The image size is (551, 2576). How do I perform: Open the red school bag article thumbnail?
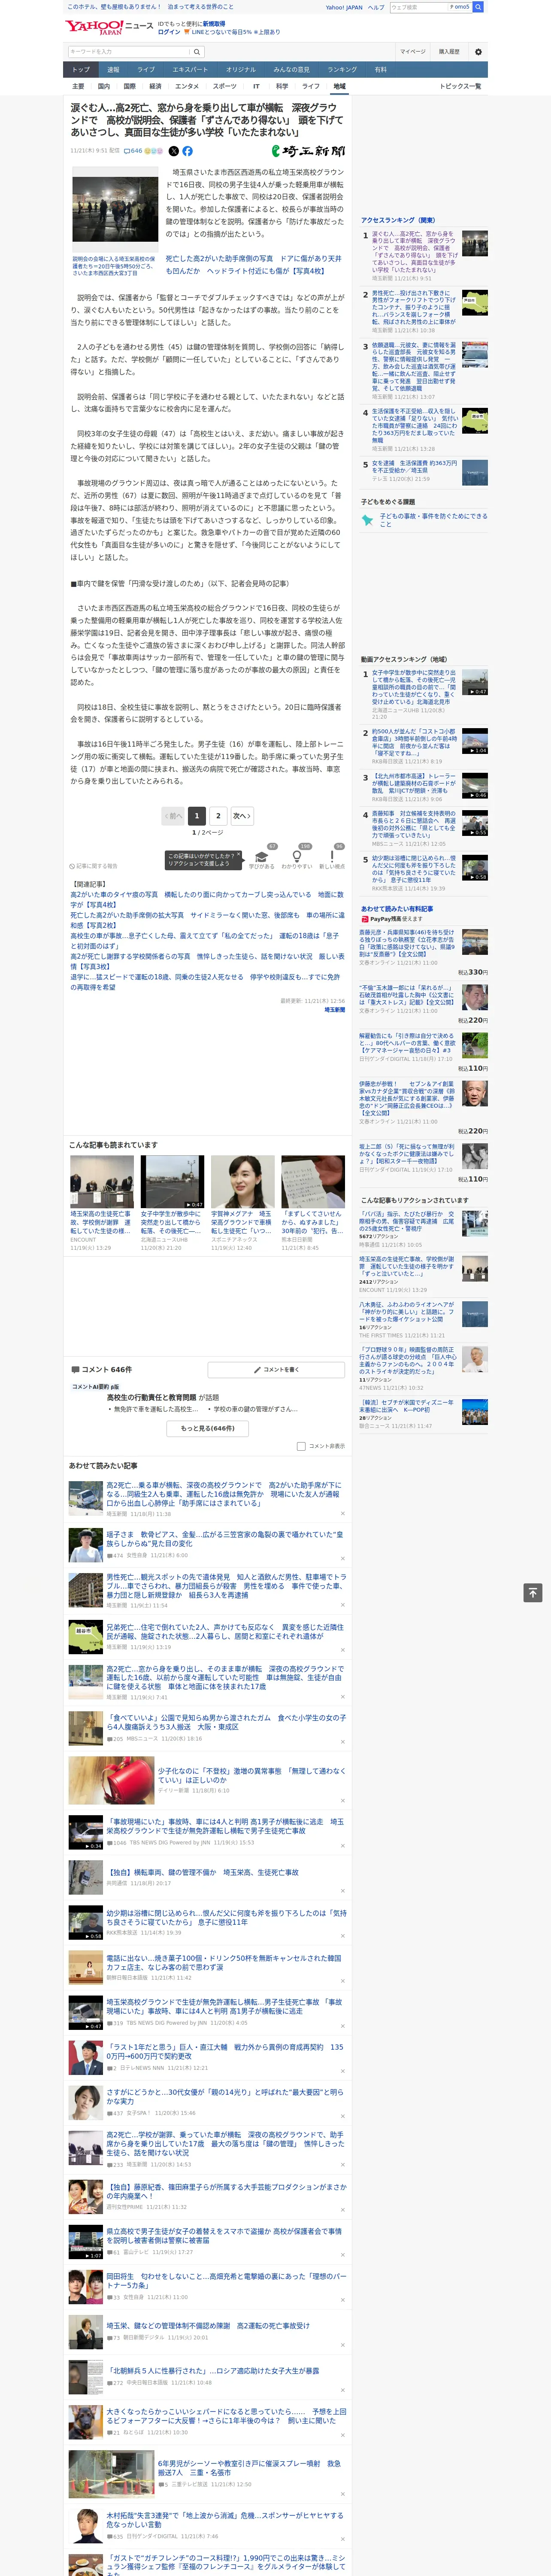[x=111, y=1780]
